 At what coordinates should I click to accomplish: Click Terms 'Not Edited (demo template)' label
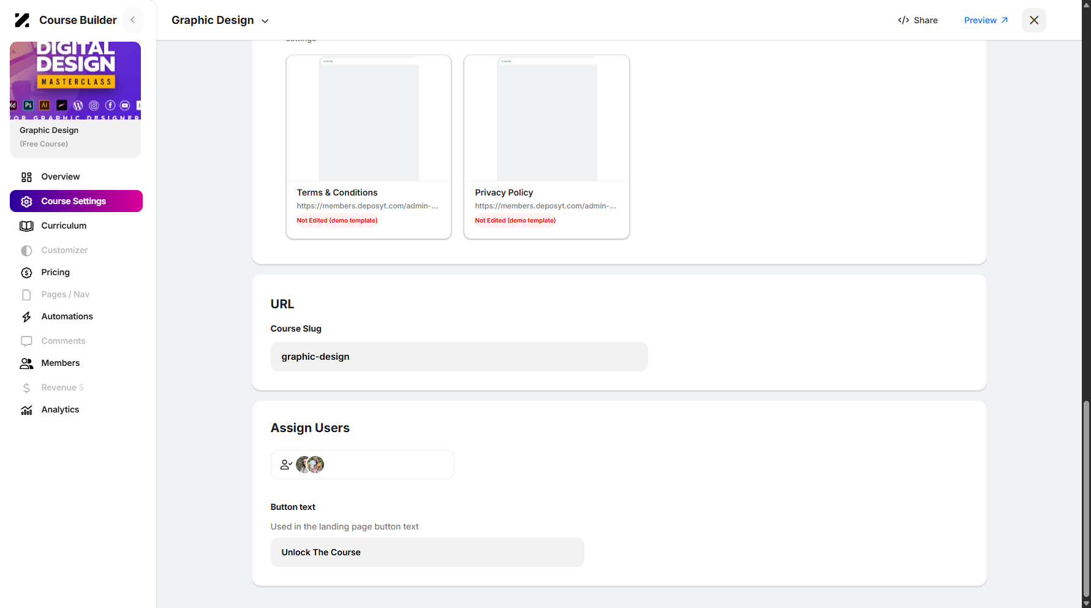click(337, 221)
